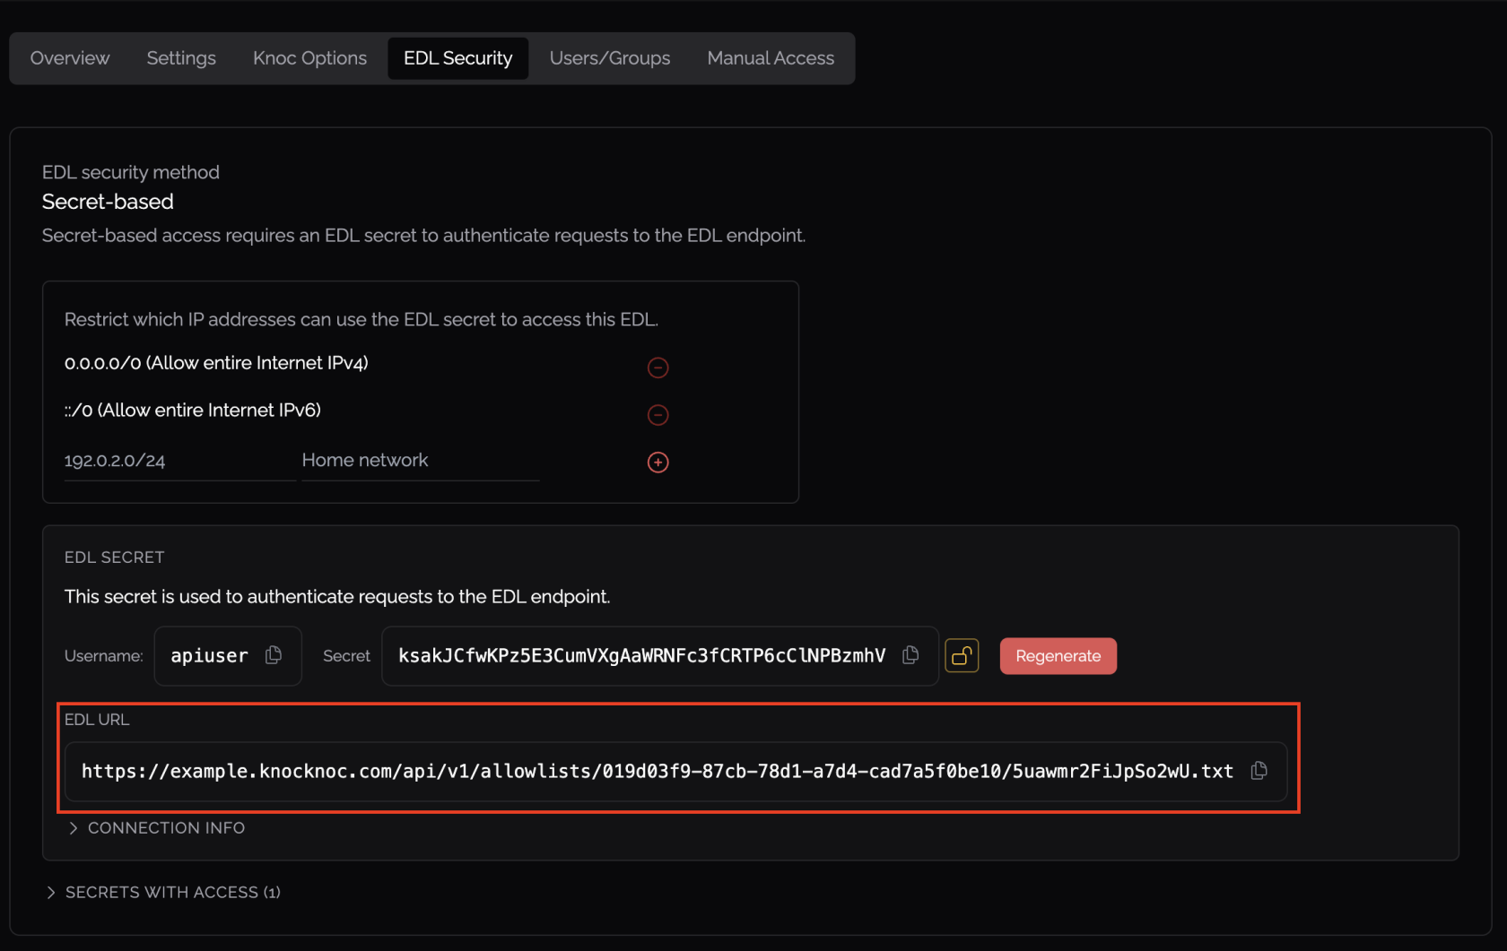Copy the EDL secret value
This screenshot has height=951, width=1507.
(x=910, y=655)
